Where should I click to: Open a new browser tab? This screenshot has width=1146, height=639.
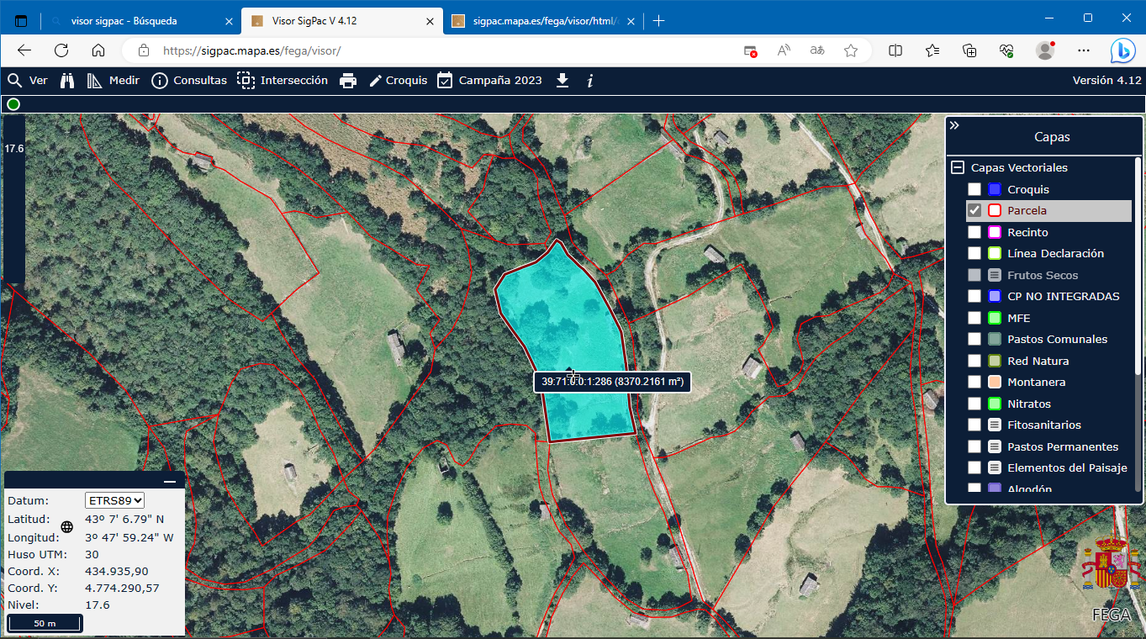point(659,21)
